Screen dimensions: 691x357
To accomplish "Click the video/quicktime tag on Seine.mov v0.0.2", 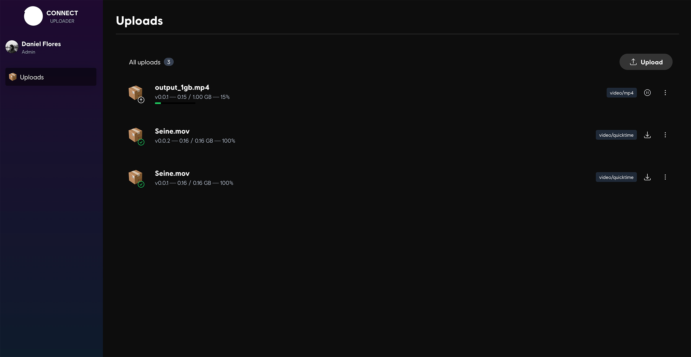I will click(x=616, y=135).
